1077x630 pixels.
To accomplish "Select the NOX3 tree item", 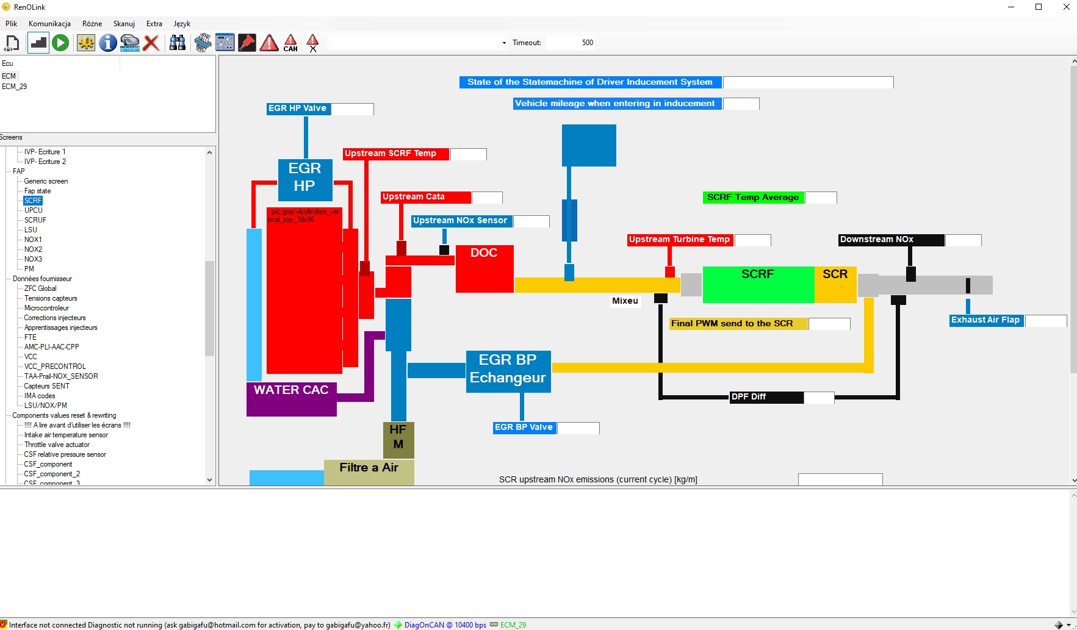I will (33, 259).
